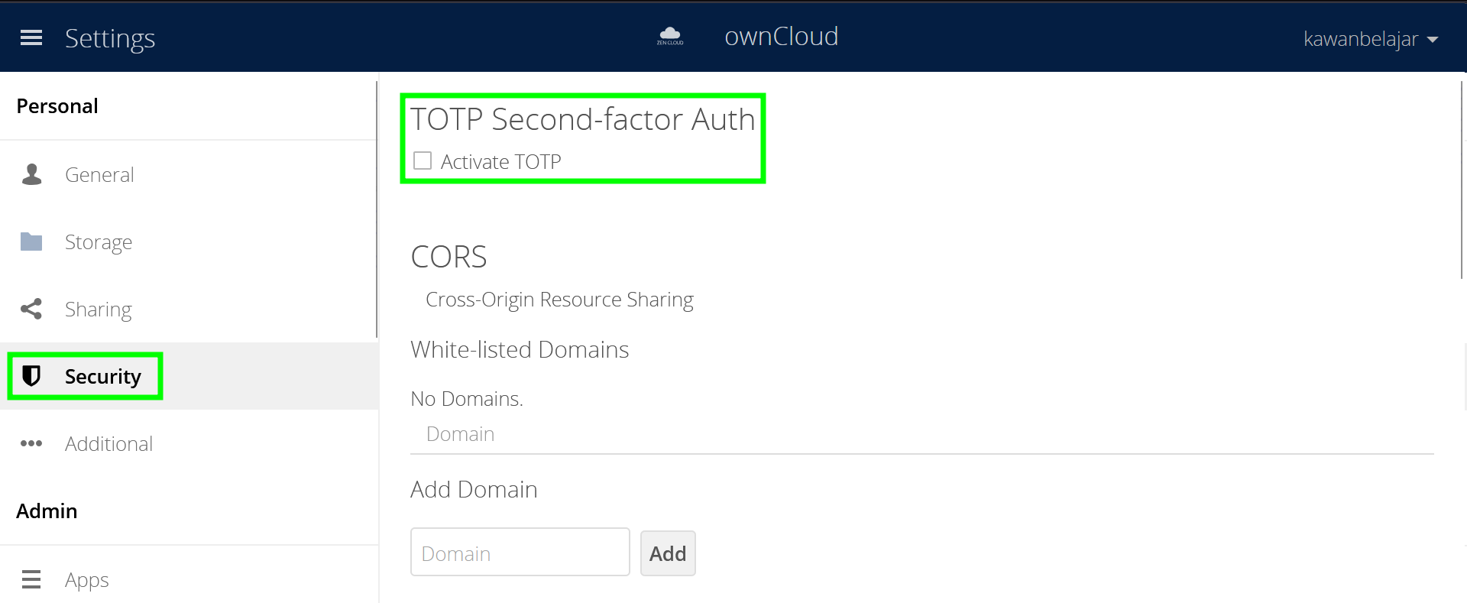
Task: Select Storage in Personal sidebar
Action: [98, 242]
